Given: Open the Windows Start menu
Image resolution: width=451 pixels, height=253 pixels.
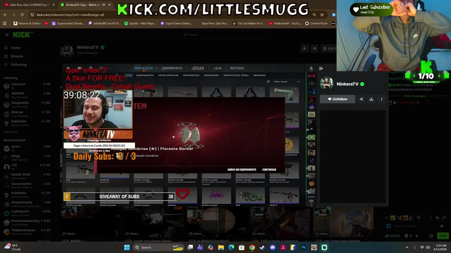Looking at the screenshot, I should point(127,247).
